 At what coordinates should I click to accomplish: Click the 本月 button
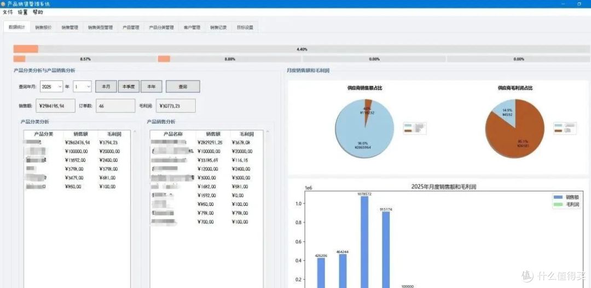point(106,87)
